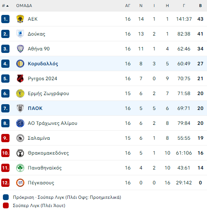The width and height of the screenshot is (207, 210).
Task: Click the Γ goals column header
Action: 184,6
